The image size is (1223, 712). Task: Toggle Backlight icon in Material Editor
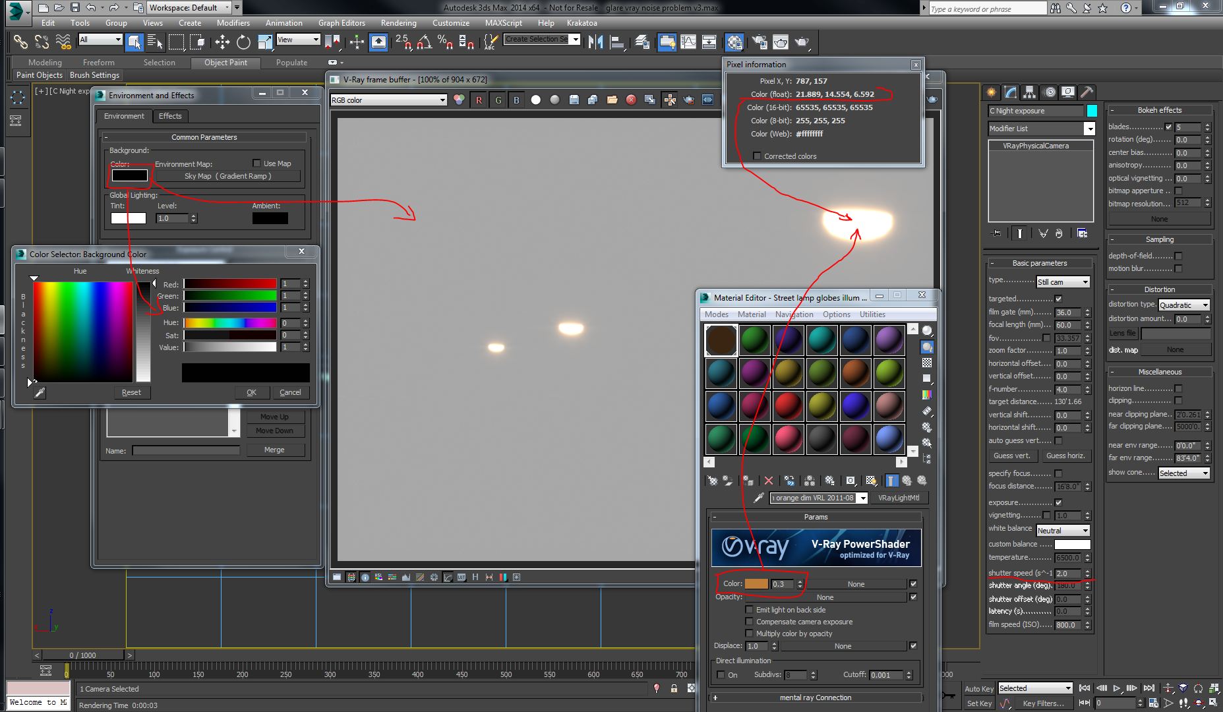tap(927, 347)
